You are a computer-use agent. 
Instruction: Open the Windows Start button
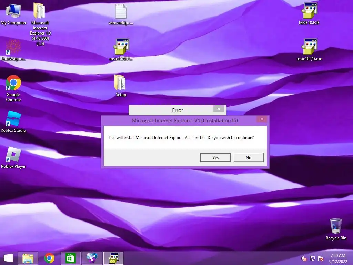click(8, 258)
